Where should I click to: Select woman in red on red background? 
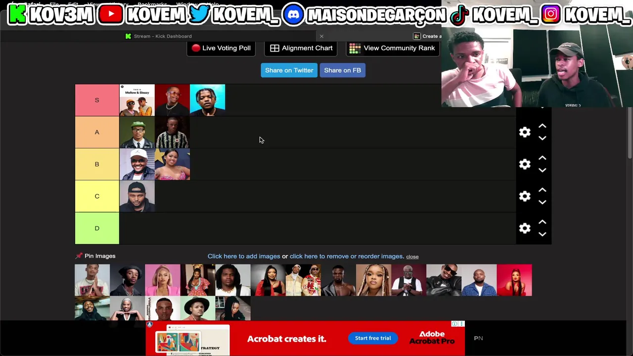pos(514,280)
